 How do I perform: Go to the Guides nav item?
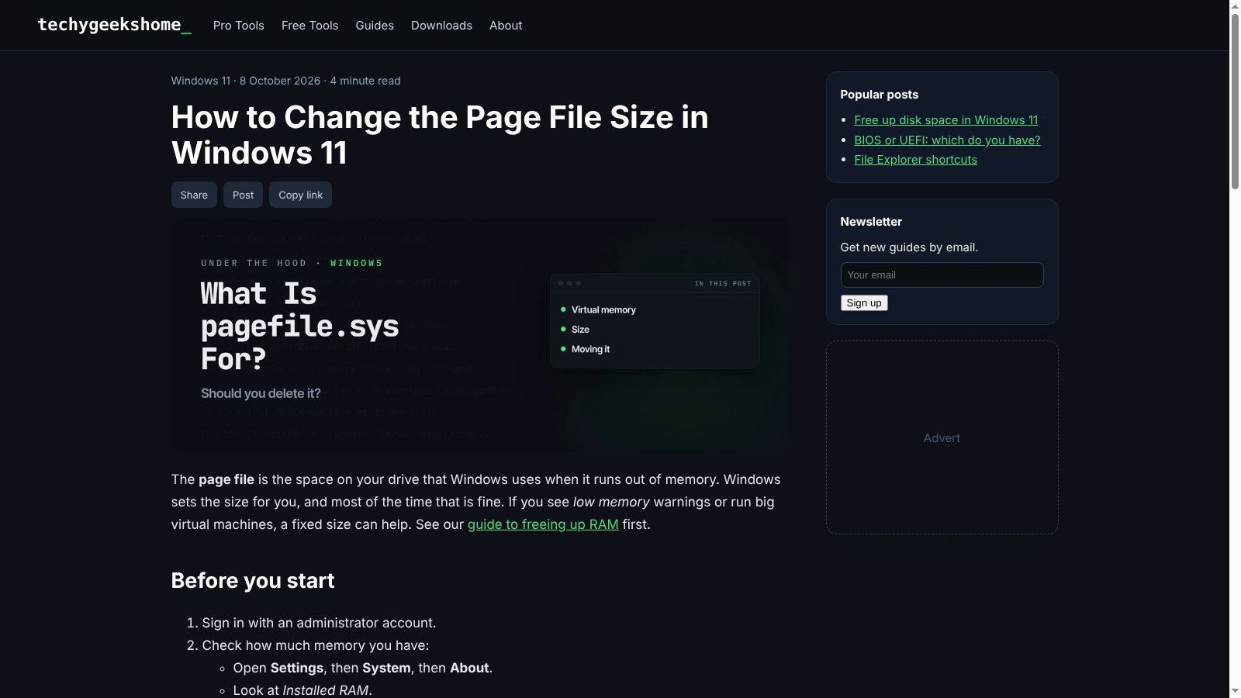click(x=375, y=26)
